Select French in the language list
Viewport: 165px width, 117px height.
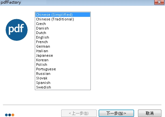63,42
